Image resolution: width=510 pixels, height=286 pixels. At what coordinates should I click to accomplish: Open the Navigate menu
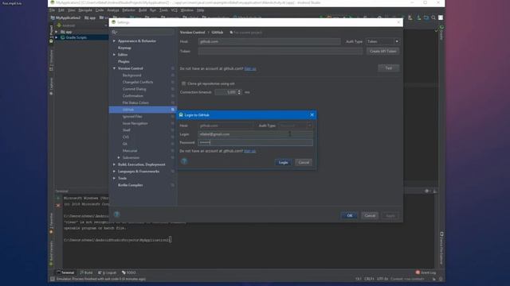tap(85, 10)
